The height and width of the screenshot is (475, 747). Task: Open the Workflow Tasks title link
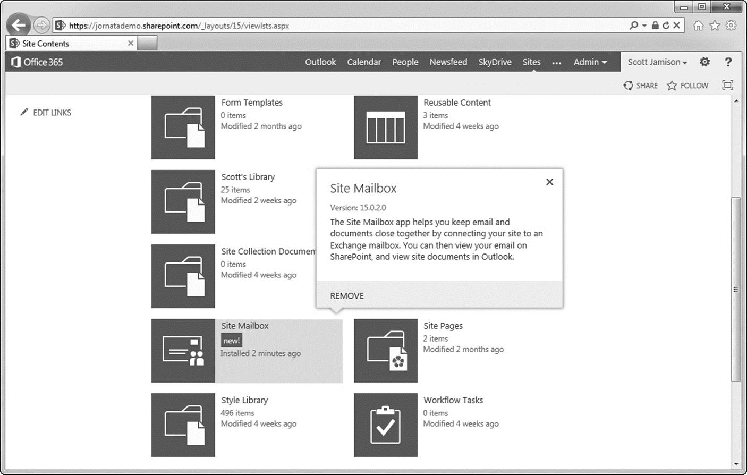[453, 400]
